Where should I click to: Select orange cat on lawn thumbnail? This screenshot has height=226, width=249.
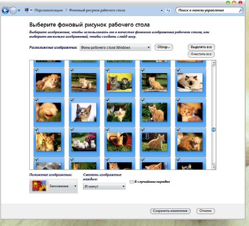(x=154, y=142)
